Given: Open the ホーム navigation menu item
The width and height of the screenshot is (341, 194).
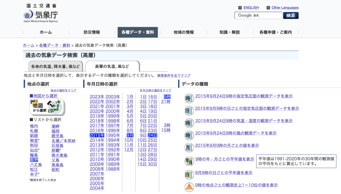Looking at the screenshot, I should click(x=46, y=32).
